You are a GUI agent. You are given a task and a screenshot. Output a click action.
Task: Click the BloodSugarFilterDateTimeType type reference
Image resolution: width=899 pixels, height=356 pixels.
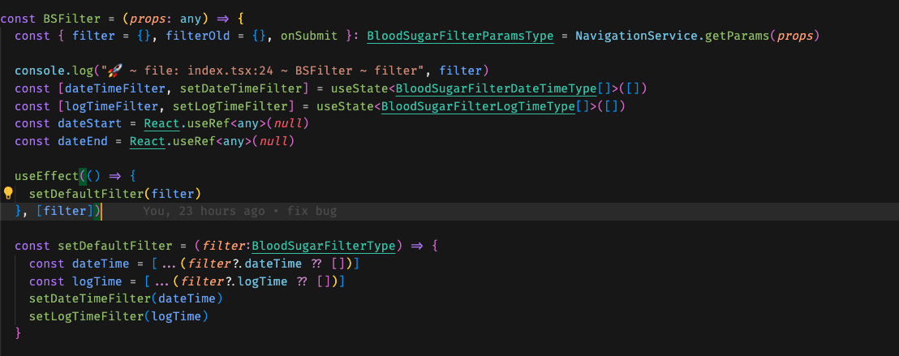click(x=496, y=89)
